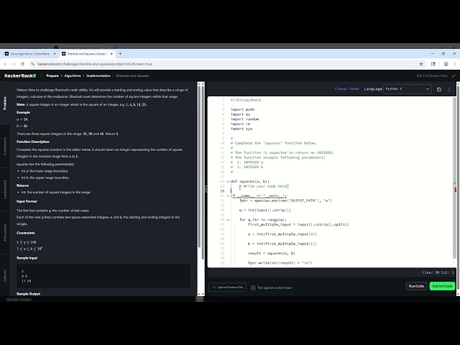Viewport: 460px width, 345px height.
Task: Open Chrome three-dot menu
Action: (x=454, y=64)
